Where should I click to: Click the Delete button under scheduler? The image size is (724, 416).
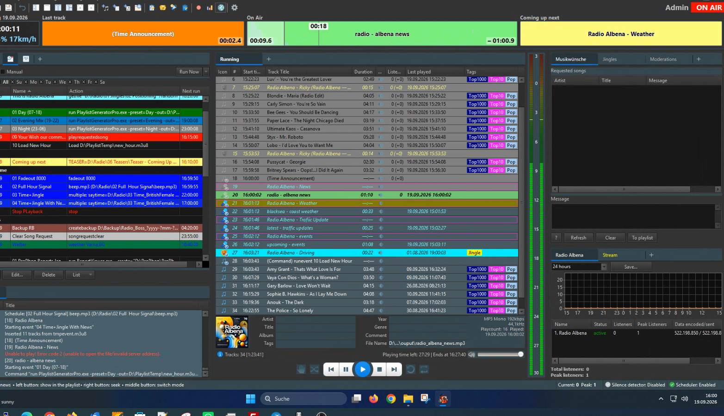49,275
